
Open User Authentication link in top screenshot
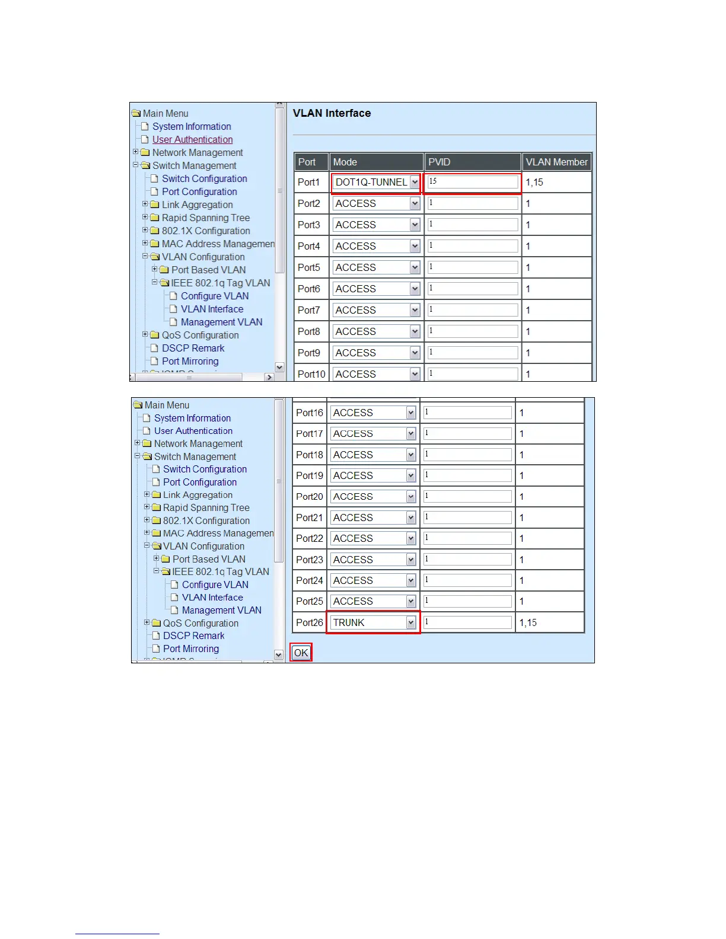click(x=193, y=139)
